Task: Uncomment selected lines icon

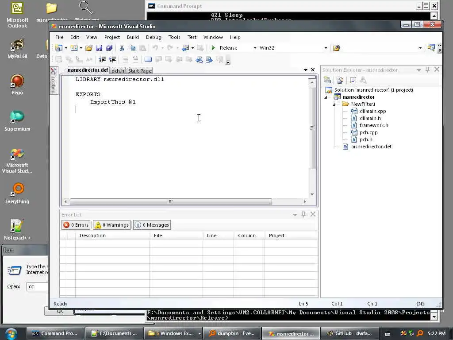Action: (135, 60)
